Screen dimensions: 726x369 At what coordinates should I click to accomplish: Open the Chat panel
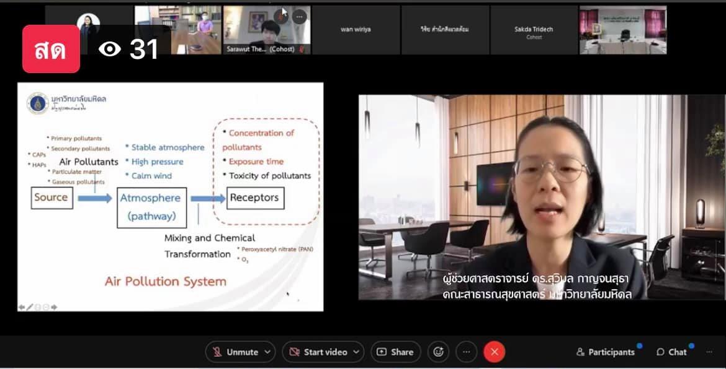(x=671, y=352)
